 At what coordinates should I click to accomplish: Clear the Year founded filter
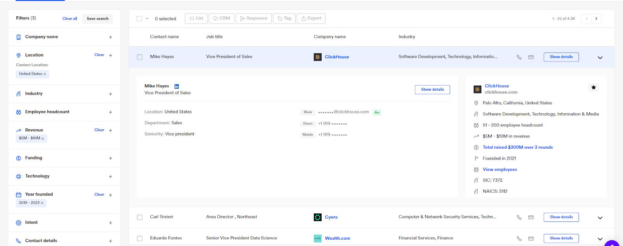point(99,195)
